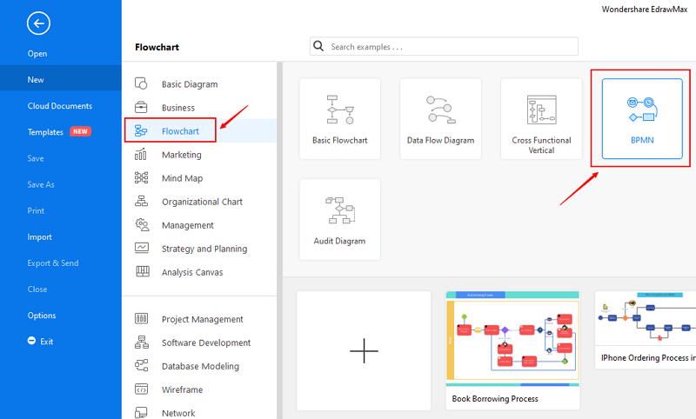The image size is (696, 419).
Task: Open the IPhone Ordering Process example
Action: pos(646,330)
